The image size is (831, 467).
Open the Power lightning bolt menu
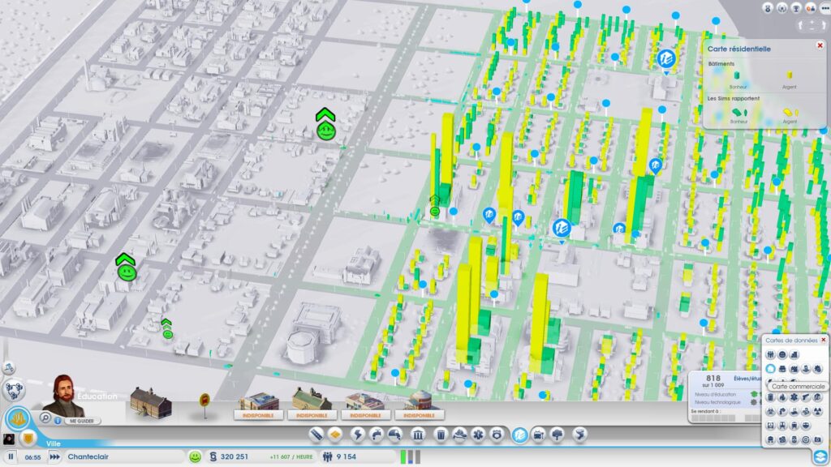coord(357,435)
